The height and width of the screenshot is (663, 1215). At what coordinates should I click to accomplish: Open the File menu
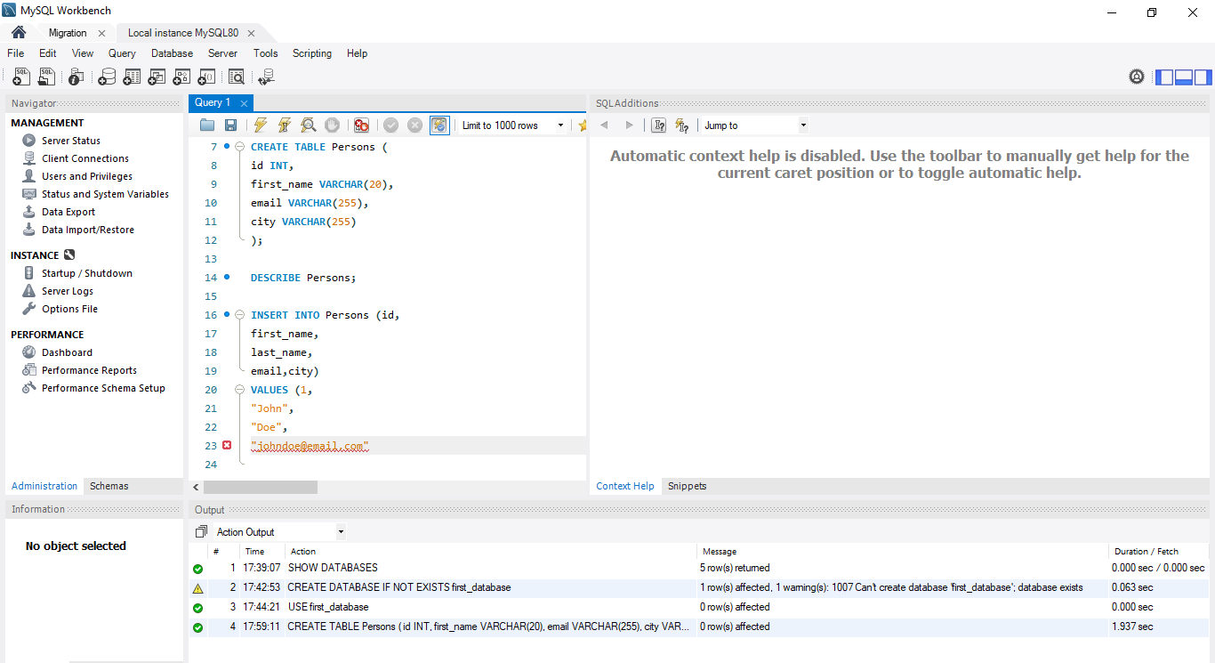click(x=16, y=53)
